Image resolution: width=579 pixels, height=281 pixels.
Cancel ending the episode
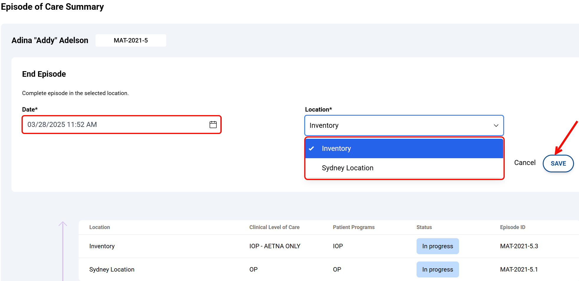(524, 163)
